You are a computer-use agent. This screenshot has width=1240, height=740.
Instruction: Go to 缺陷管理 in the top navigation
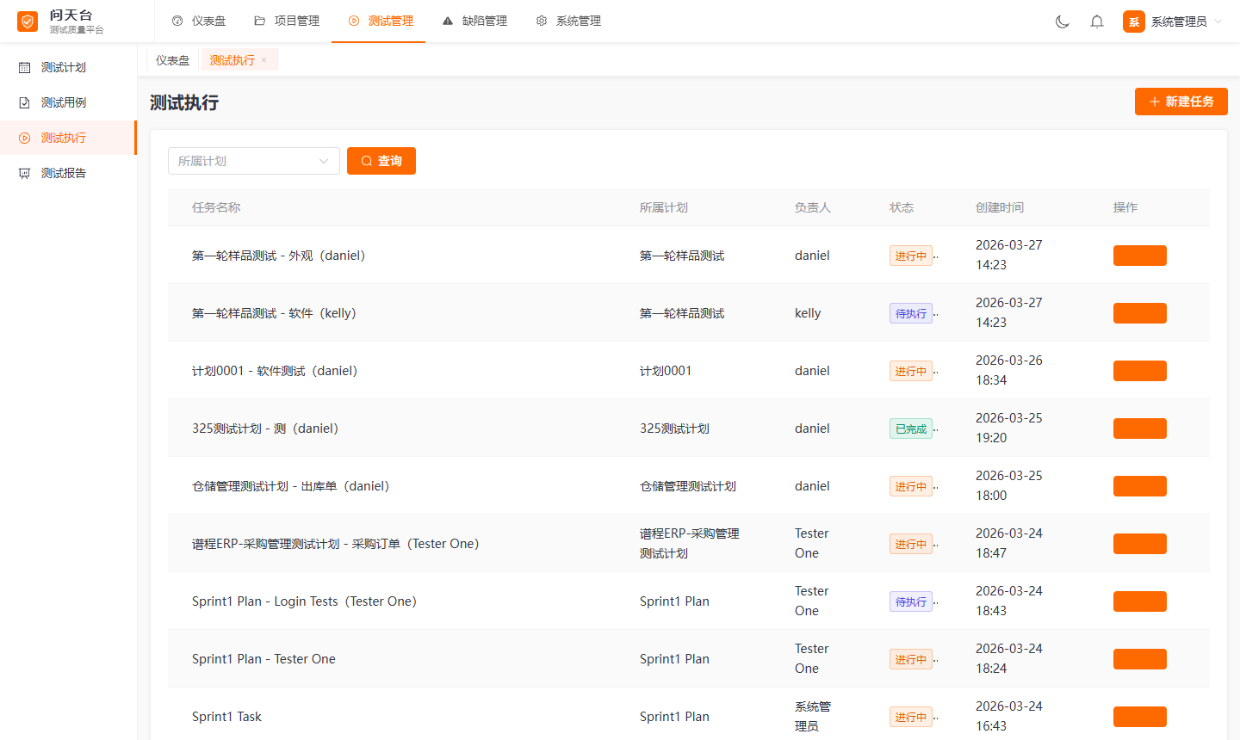[x=474, y=21]
